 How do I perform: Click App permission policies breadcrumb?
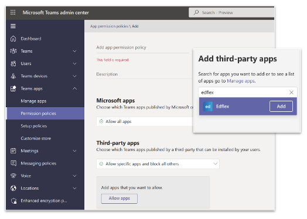pos(109,26)
